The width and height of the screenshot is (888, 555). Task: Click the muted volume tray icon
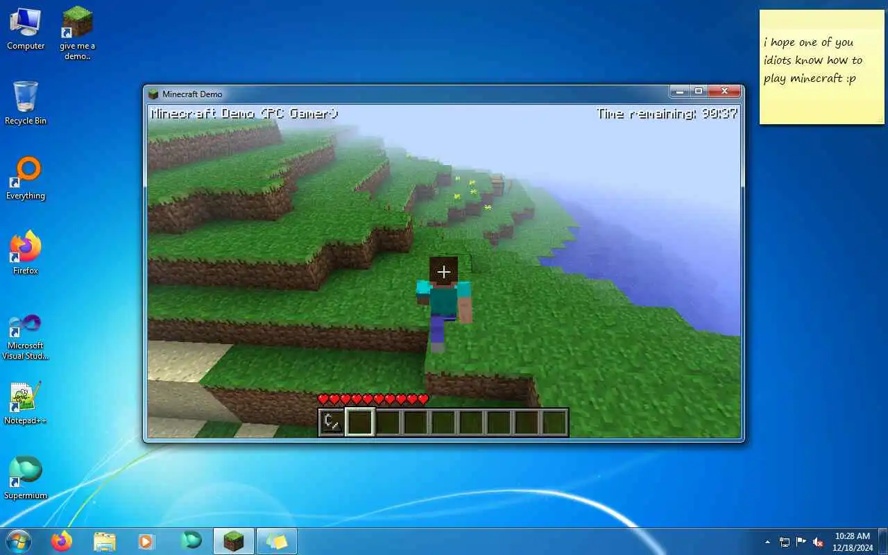tap(819, 542)
